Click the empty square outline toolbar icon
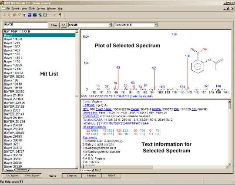Screen dimensions: 235x185 coord(45,15)
